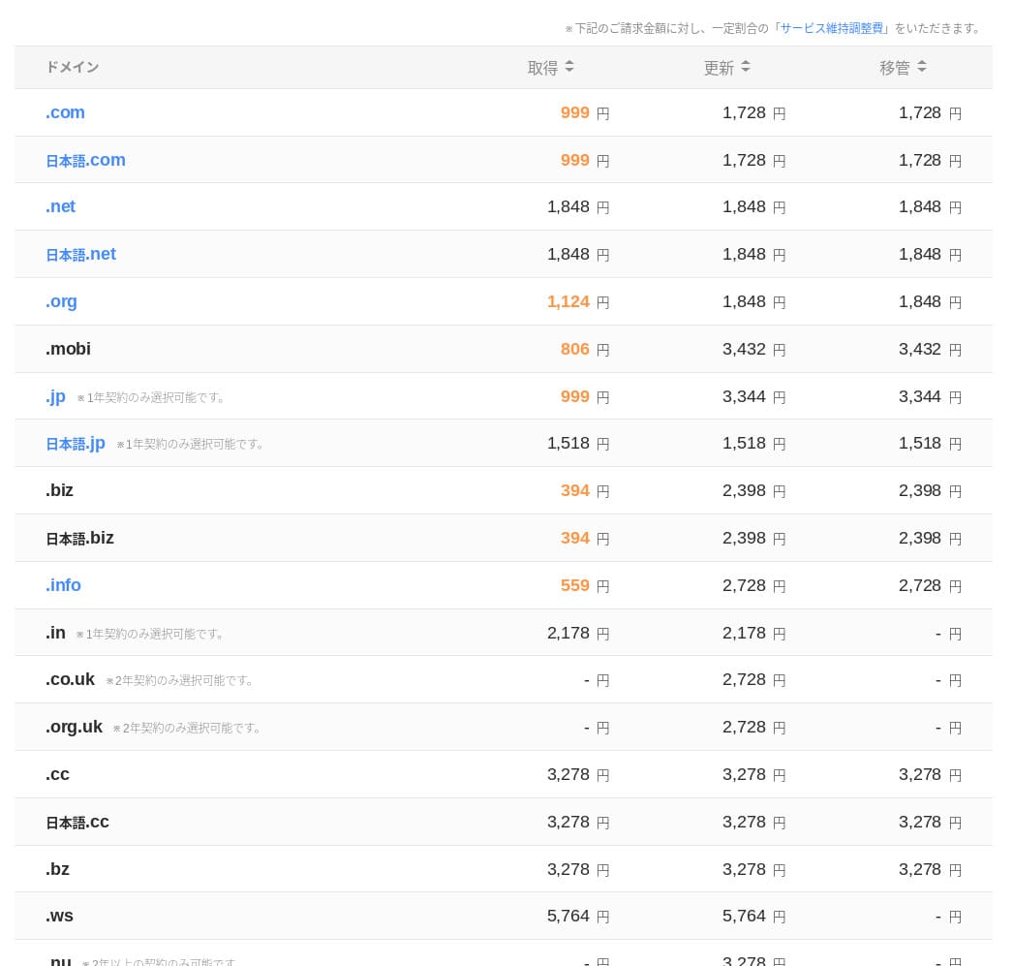The width and height of the screenshot is (1013, 966).
Task: Select the .co.uk domain row name
Action: click(x=70, y=679)
